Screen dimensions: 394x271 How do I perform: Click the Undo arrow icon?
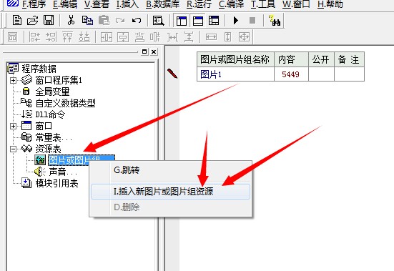pyautogui.click(x=137, y=20)
